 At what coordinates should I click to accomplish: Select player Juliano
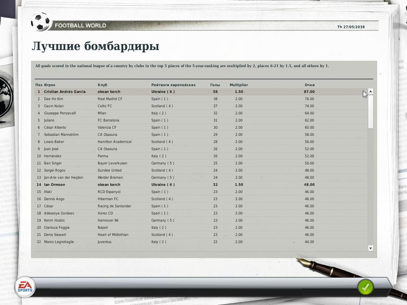tap(49, 120)
